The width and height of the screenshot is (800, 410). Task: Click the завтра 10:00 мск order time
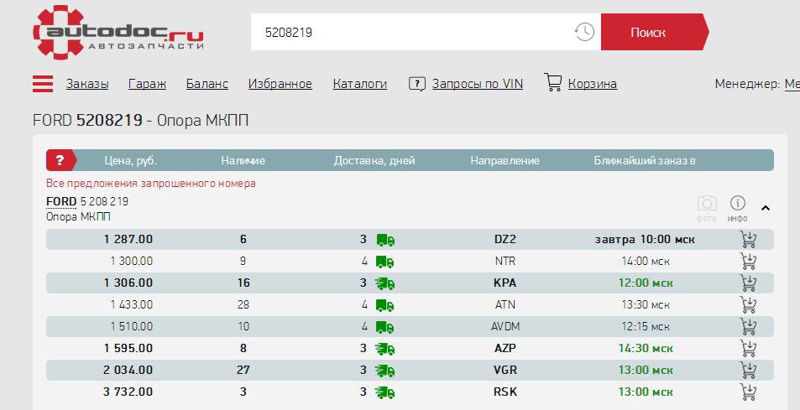pos(645,240)
